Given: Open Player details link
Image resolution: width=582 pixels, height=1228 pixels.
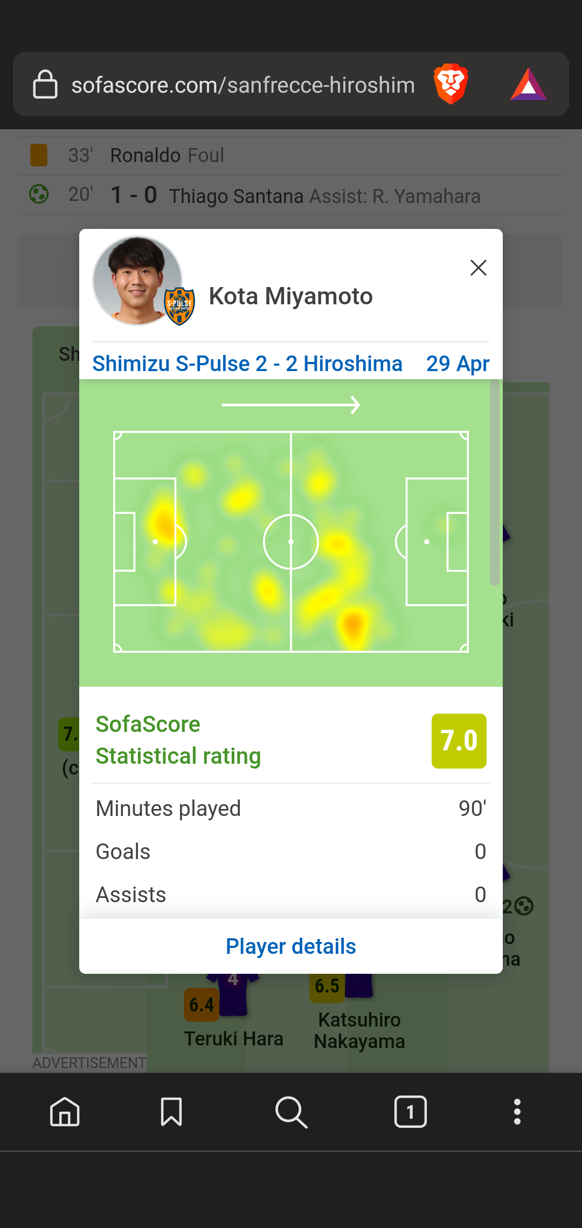Looking at the screenshot, I should pos(291,946).
